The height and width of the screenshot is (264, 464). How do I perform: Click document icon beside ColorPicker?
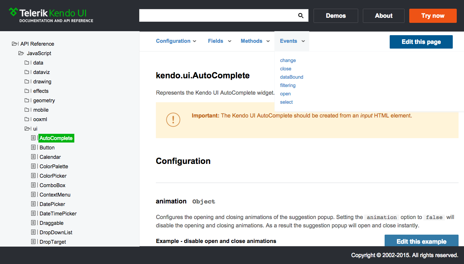point(33,176)
